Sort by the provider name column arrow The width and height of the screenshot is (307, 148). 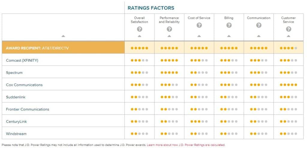point(63,36)
